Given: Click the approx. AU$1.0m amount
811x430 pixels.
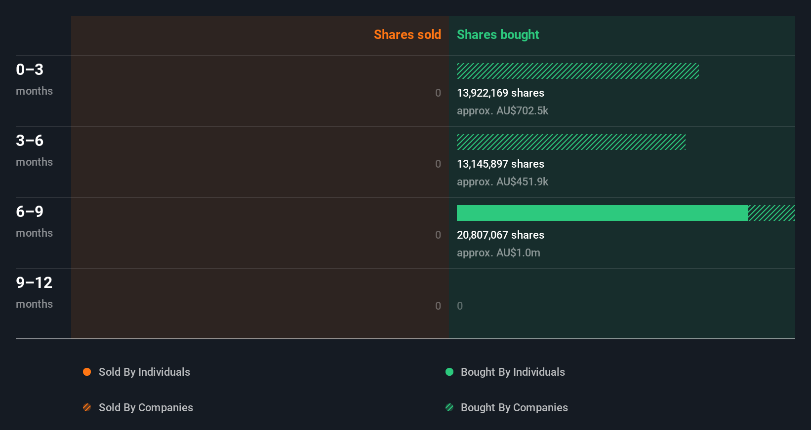Looking at the screenshot, I should 498,252.
